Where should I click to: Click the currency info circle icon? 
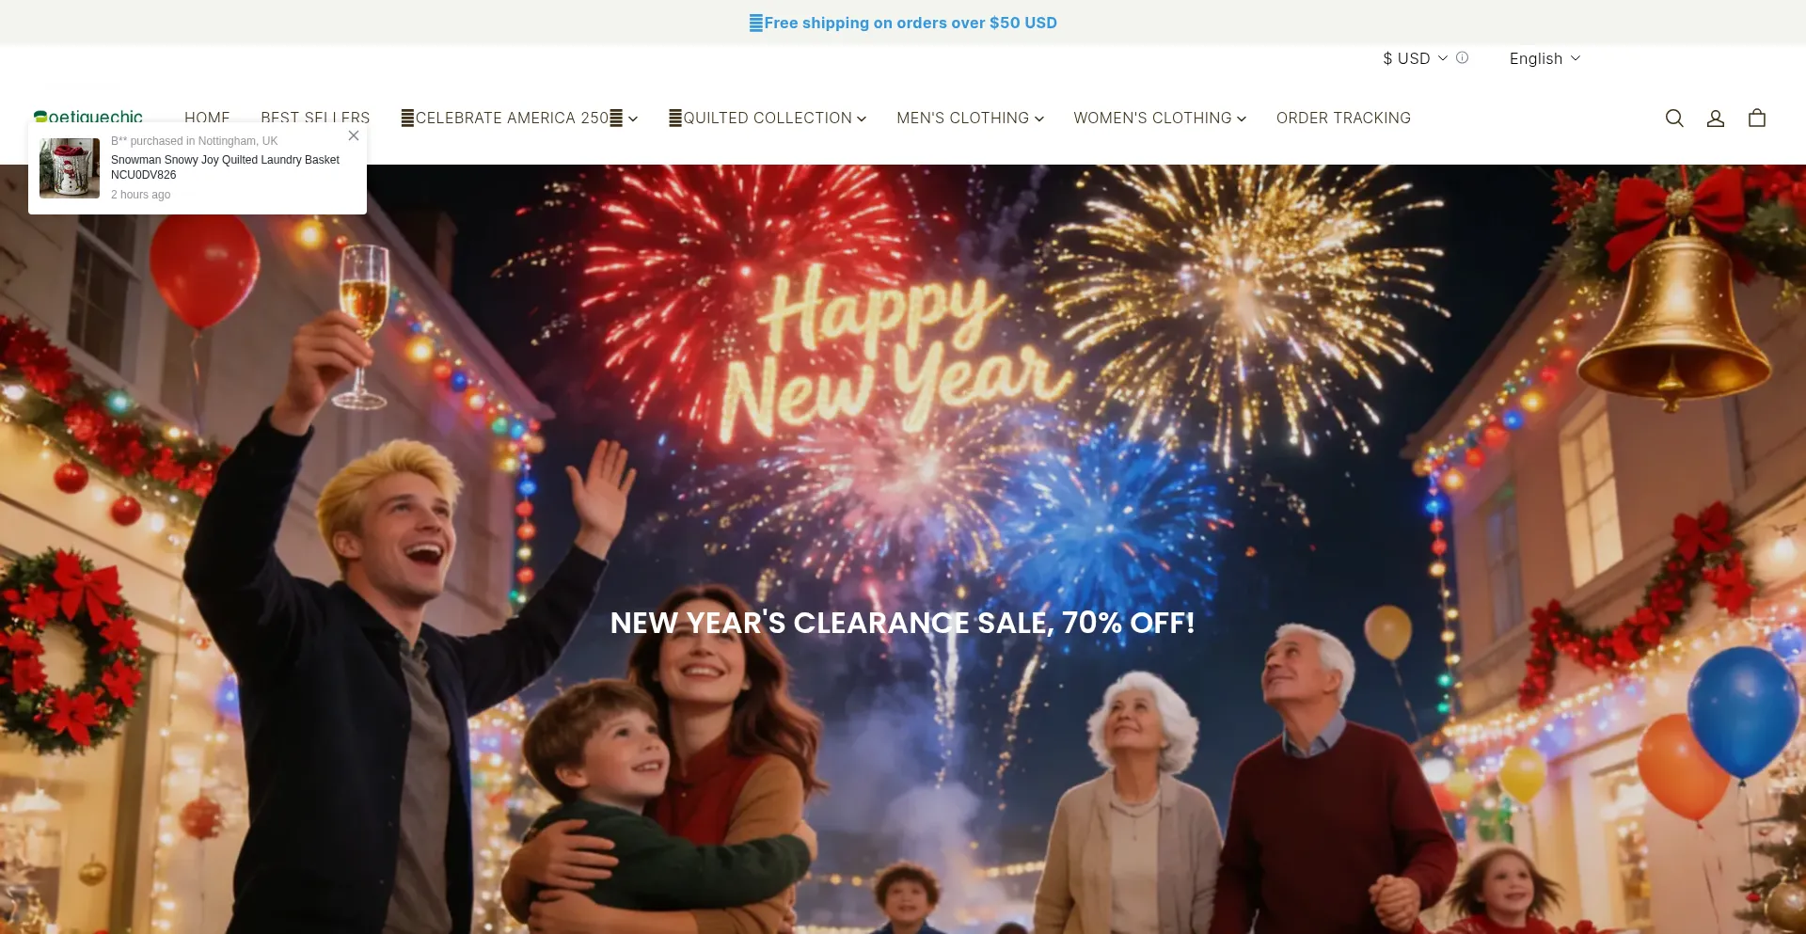(1462, 57)
